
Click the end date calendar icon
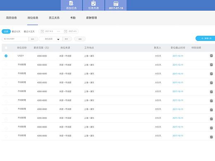(66, 31)
